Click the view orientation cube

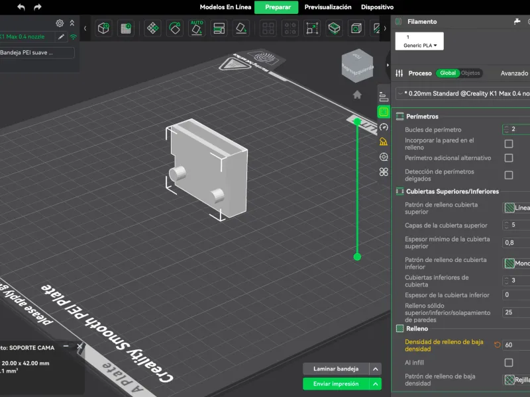[357, 66]
